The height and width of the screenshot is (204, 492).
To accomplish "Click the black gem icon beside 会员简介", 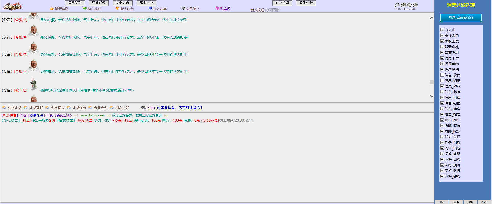I will click(x=183, y=9).
